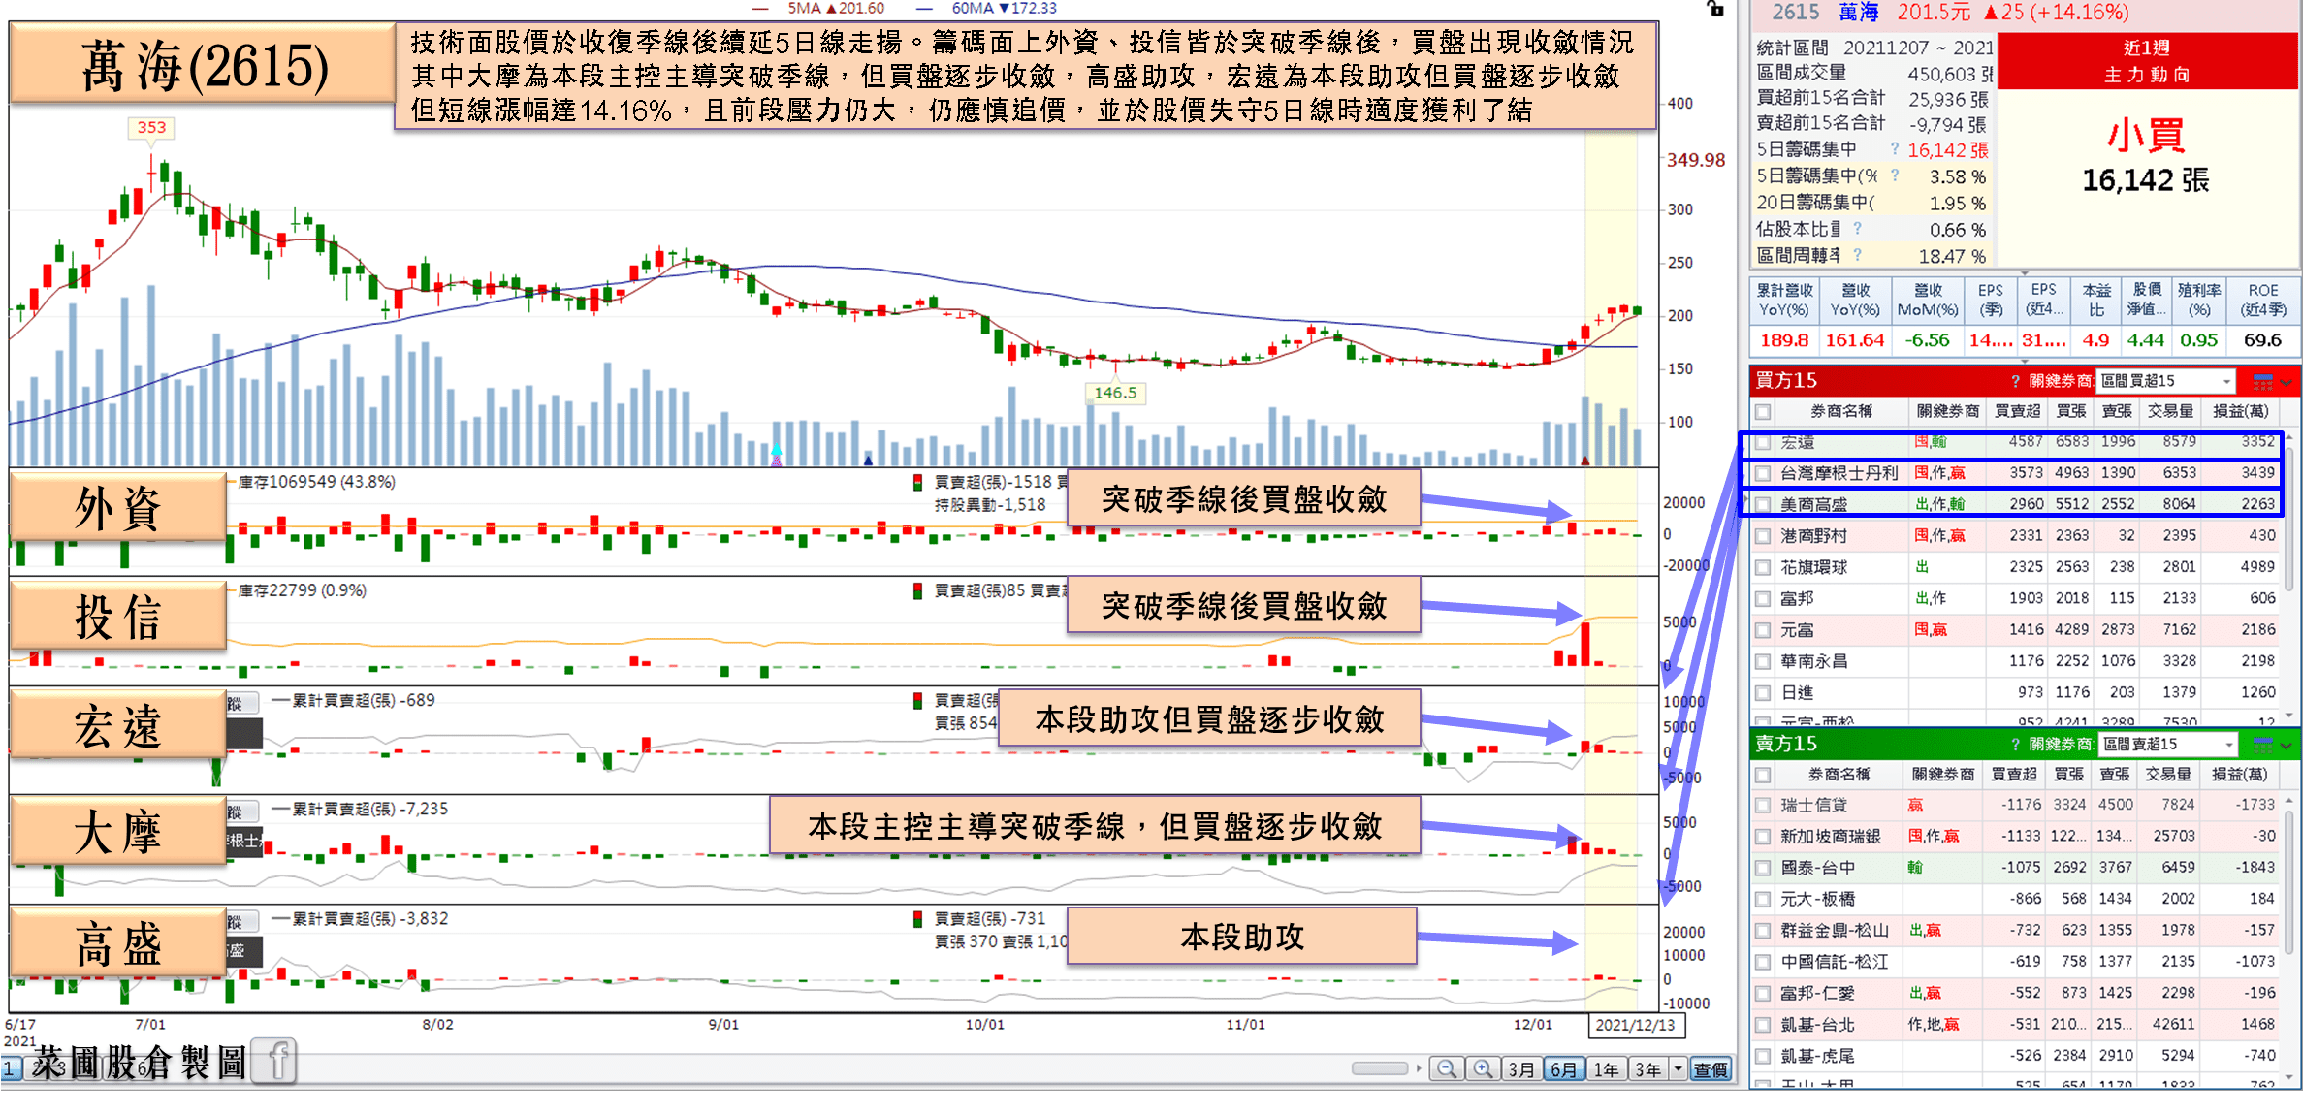
Task: Open help icon next to 區間周轉率
Action: click(x=1857, y=254)
